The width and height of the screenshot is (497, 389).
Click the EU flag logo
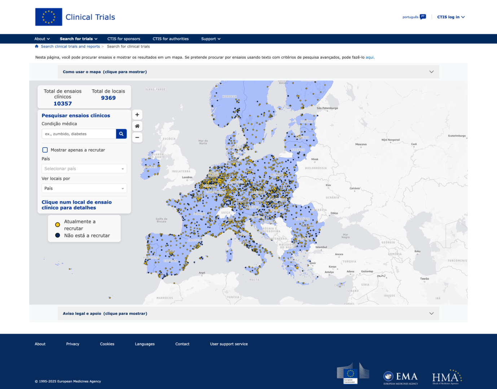[49, 17]
